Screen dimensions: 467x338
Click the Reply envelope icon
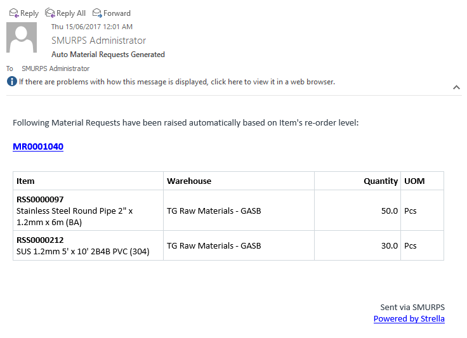(14, 13)
